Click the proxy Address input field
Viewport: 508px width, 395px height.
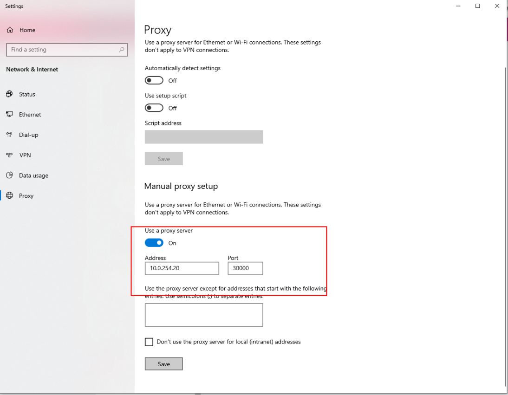pos(182,268)
